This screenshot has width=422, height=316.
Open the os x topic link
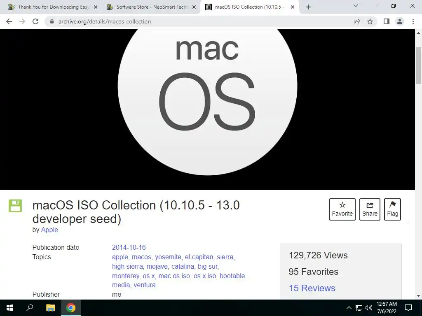tap(149, 276)
